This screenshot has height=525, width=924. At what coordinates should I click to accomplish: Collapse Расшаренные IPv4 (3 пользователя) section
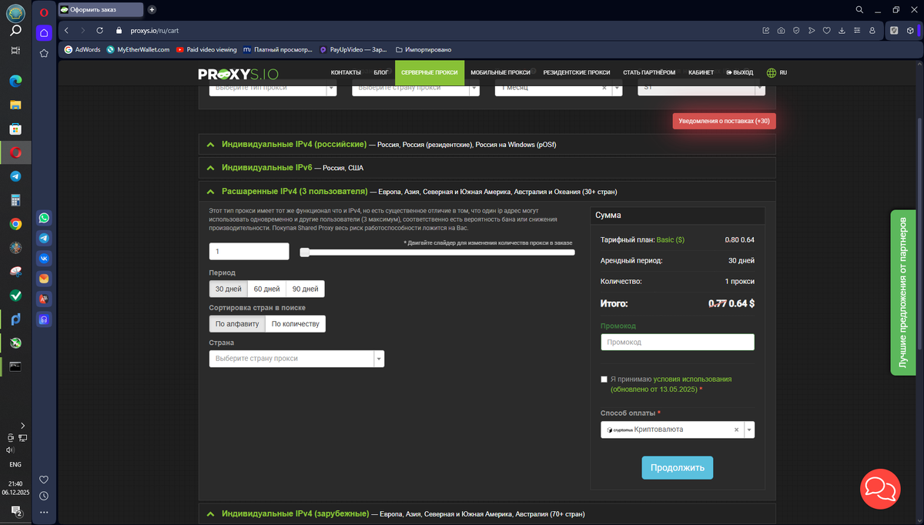point(487,191)
